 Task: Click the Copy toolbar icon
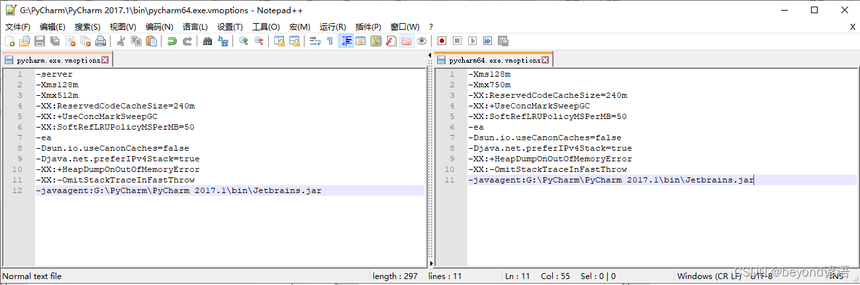[136, 41]
